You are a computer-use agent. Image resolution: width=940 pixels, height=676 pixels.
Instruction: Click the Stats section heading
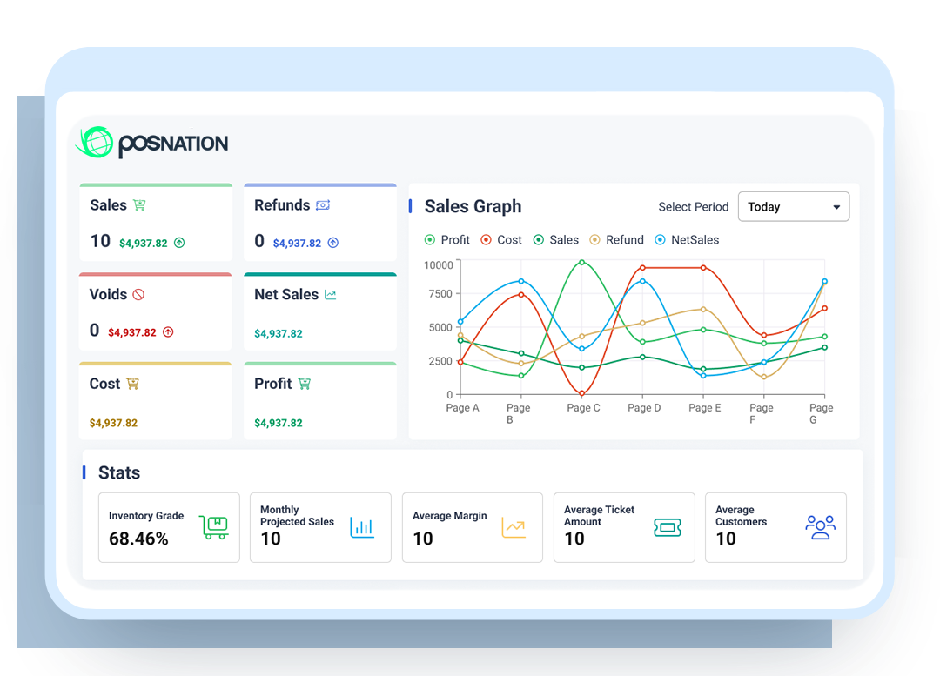pyautogui.click(x=119, y=472)
